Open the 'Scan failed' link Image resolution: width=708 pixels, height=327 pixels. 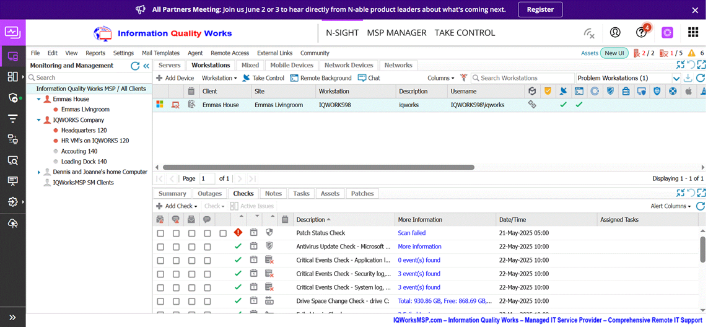pos(411,233)
